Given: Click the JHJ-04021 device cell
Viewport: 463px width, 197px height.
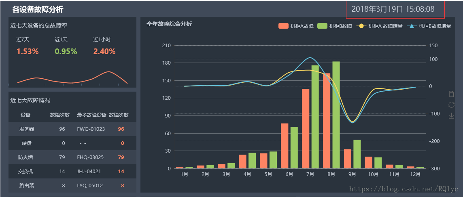Looking at the screenshot, I should click(89, 172).
